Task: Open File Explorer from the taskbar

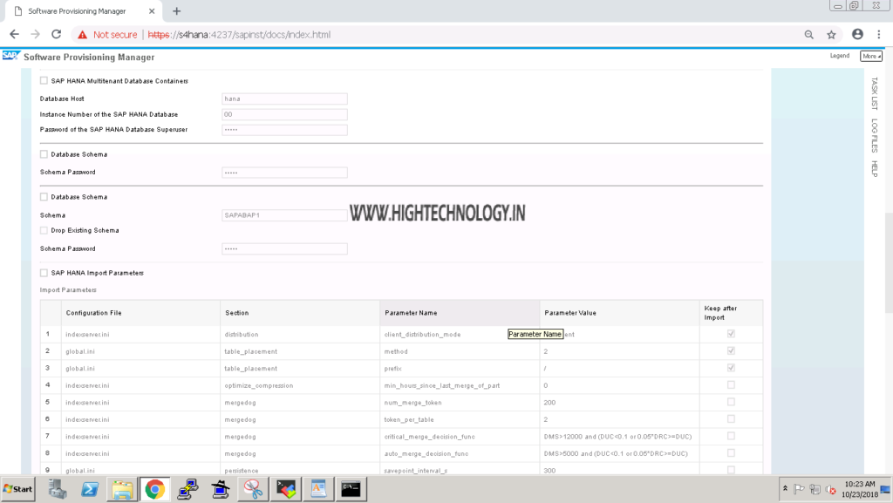Action: point(122,489)
